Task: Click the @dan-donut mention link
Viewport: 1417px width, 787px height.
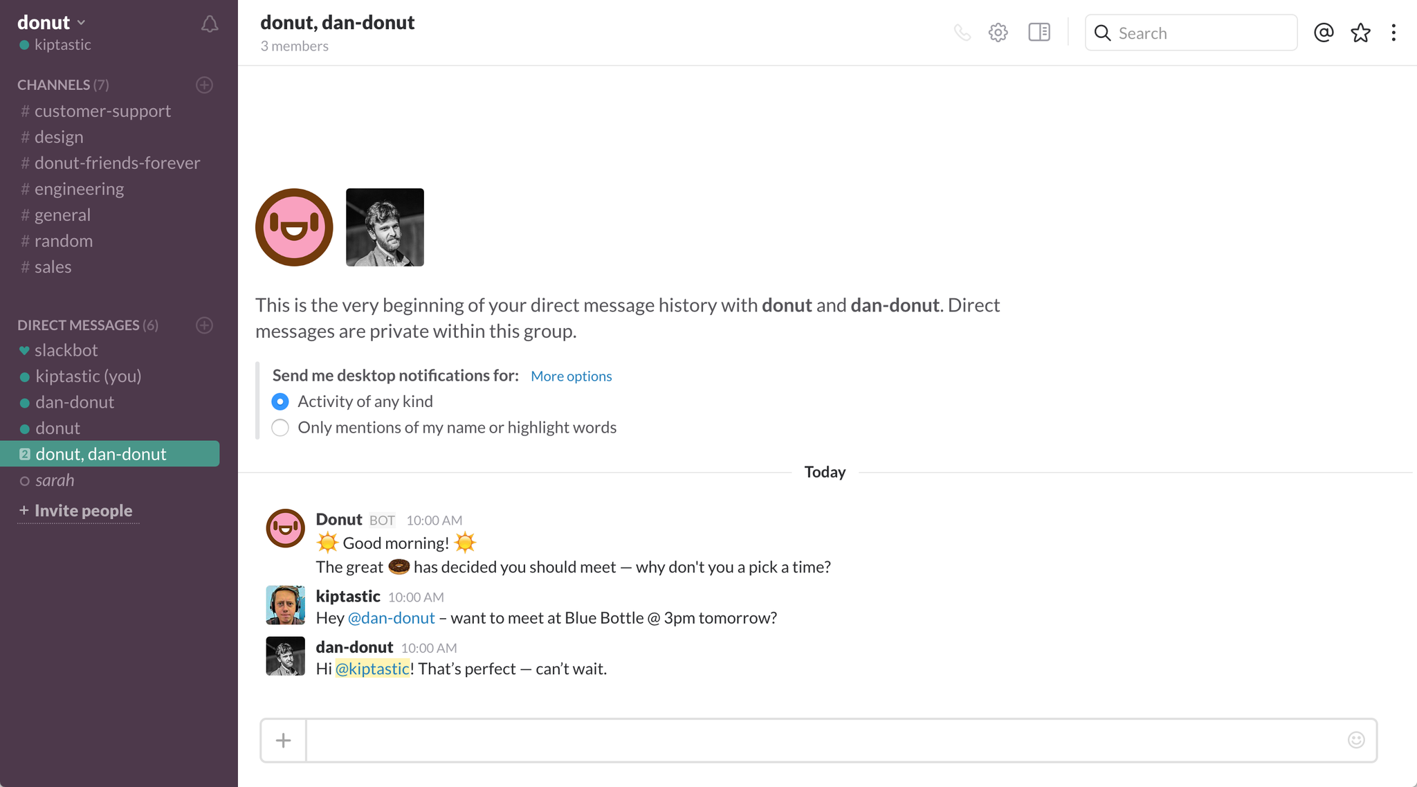Action: tap(391, 617)
